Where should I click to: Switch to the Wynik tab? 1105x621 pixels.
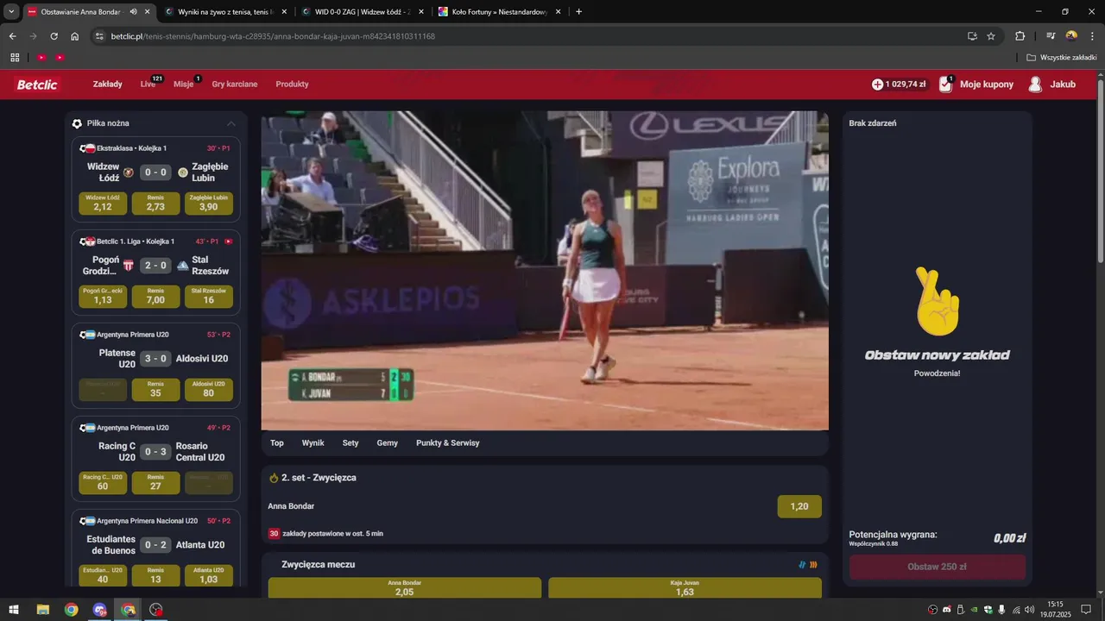(x=313, y=443)
